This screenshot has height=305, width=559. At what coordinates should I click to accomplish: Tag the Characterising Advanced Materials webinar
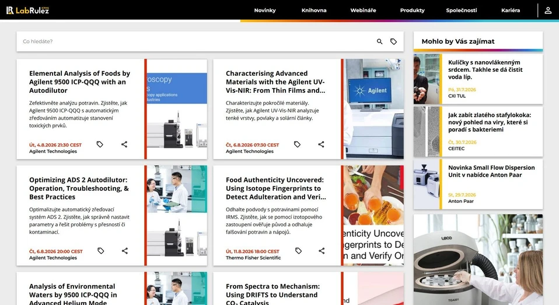point(297,144)
